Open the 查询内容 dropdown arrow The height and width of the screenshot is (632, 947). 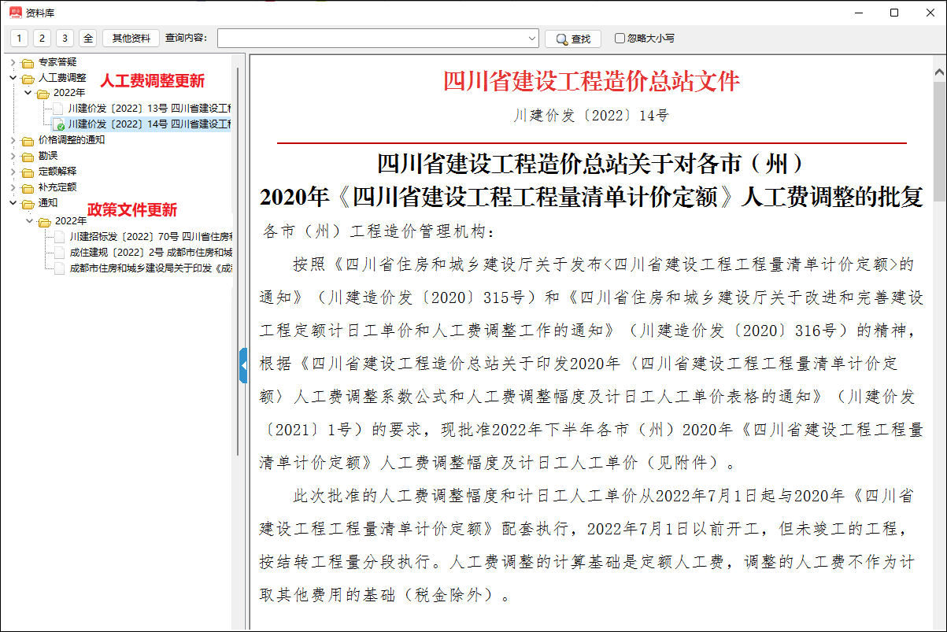(x=532, y=39)
